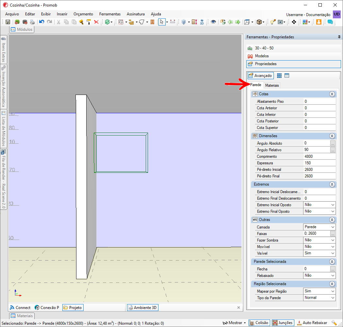Switch to categorized list view icon
Viewport: 343px width, 327px height.
point(279,76)
